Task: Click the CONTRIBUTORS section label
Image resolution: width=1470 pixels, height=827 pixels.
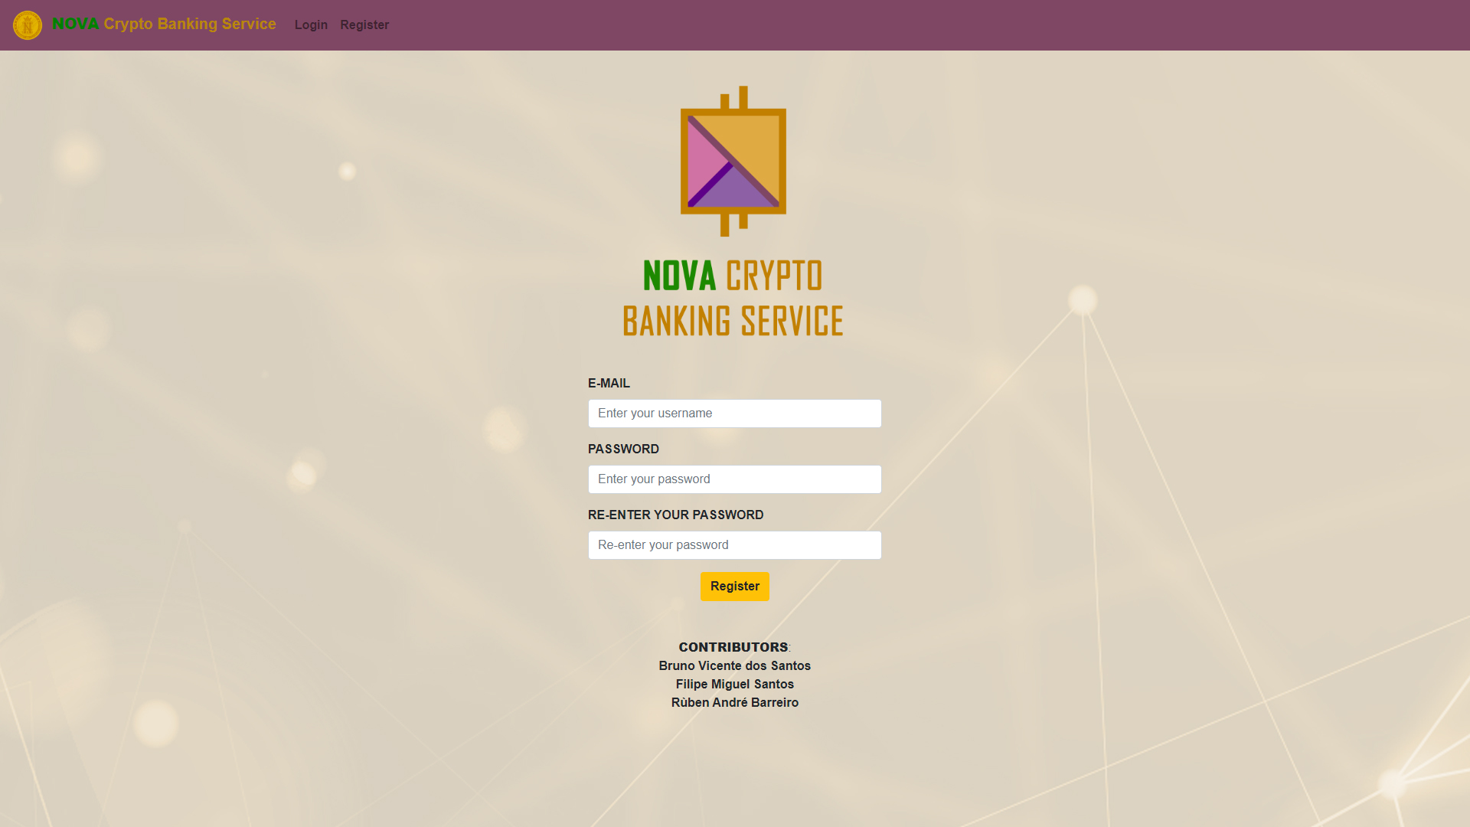Action: point(734,646)
